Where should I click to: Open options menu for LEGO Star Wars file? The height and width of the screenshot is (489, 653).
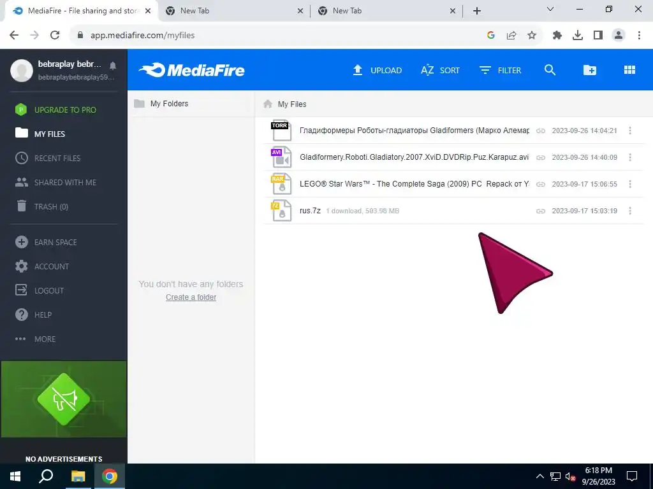point(630,184)
